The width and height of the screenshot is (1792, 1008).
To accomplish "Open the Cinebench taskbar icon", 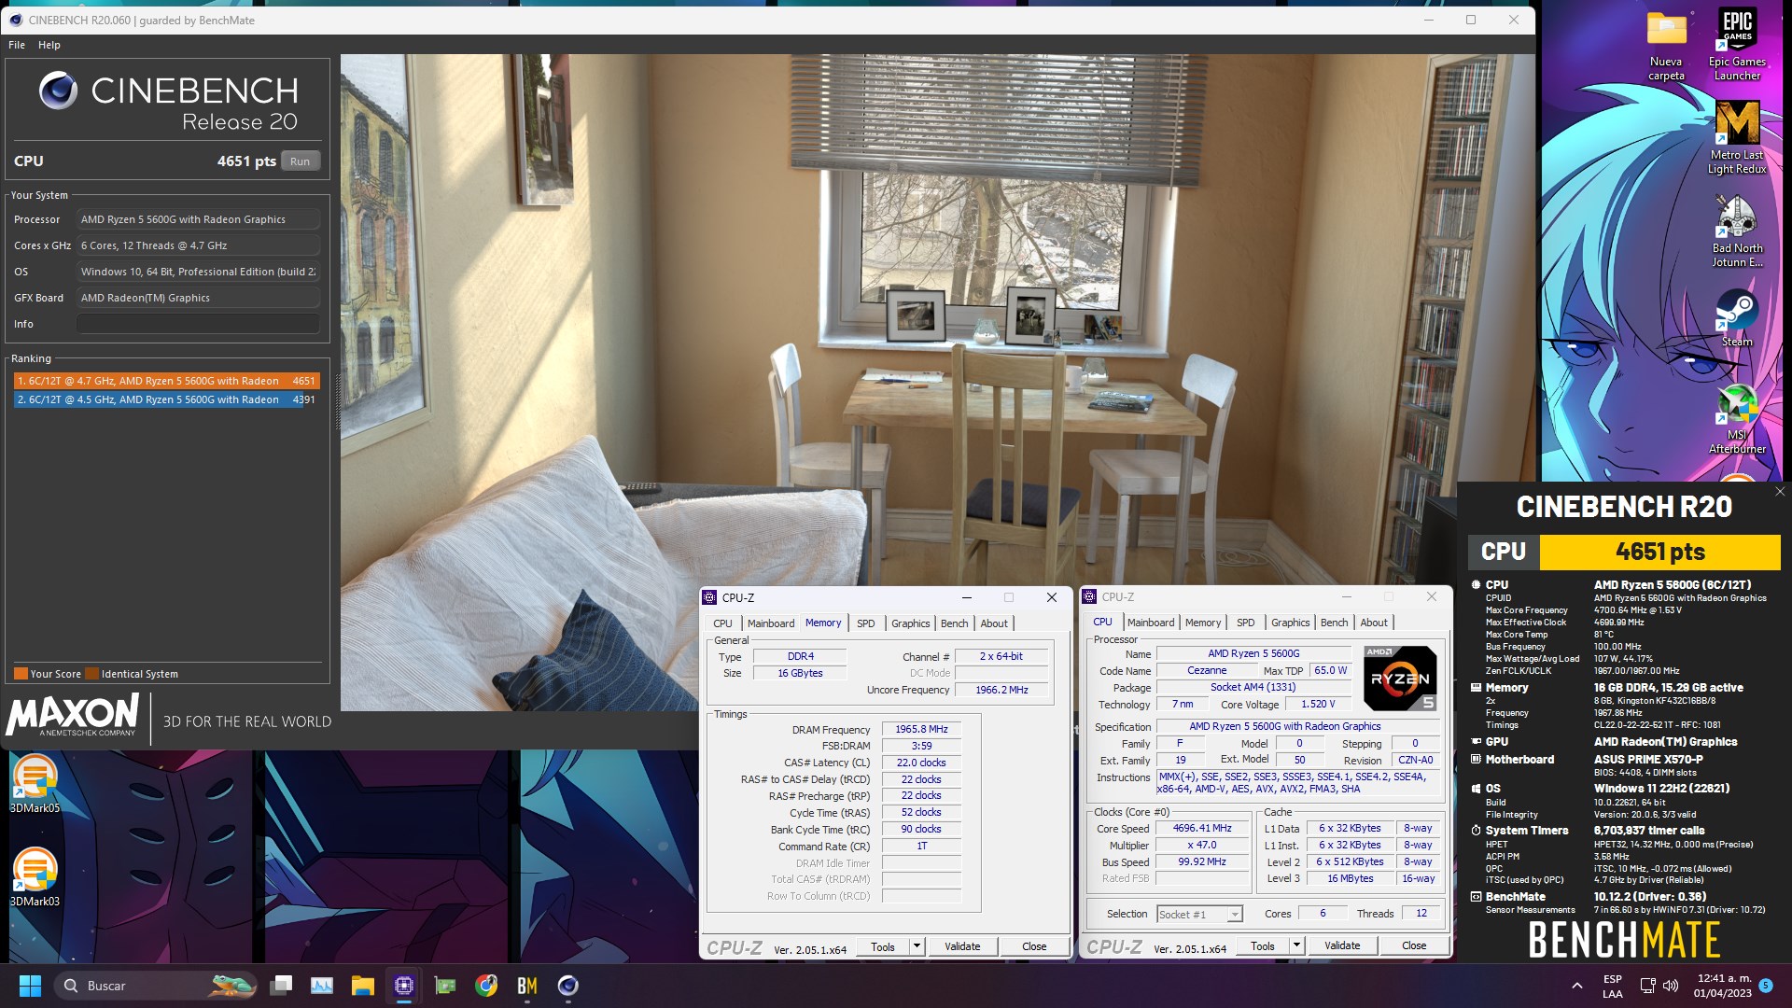I will [x=567, y=986].
